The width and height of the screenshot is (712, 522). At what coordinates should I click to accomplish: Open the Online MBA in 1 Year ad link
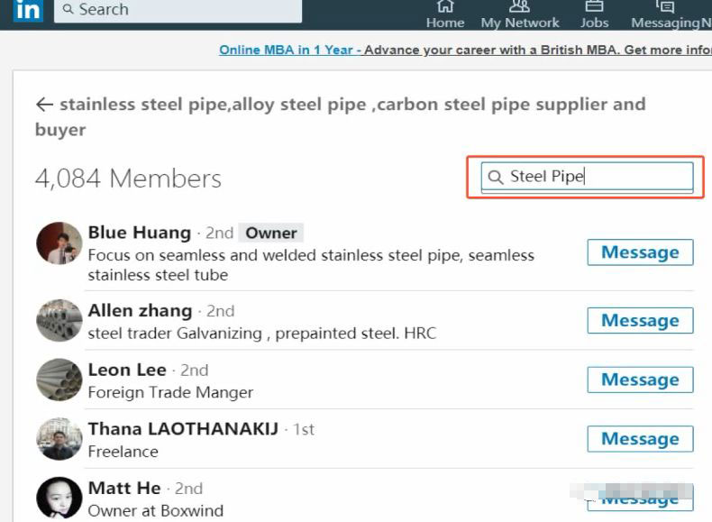(x=286, y=50)
